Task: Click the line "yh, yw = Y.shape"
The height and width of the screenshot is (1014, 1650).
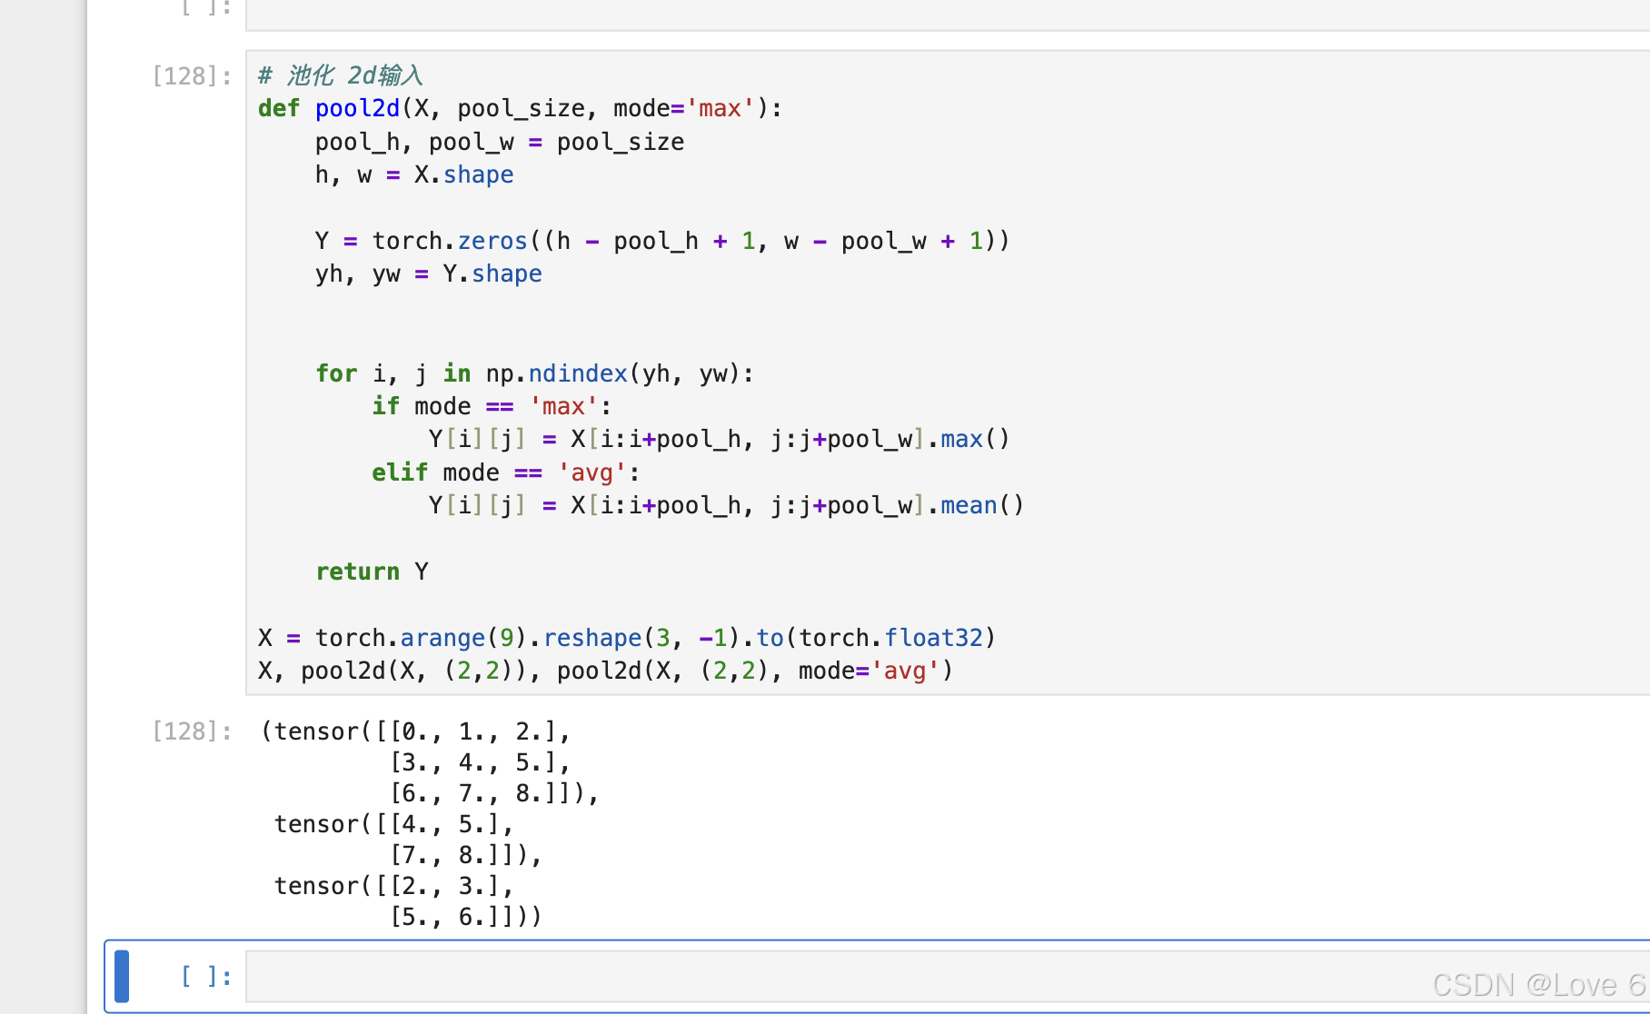Action: pos(429,273)
